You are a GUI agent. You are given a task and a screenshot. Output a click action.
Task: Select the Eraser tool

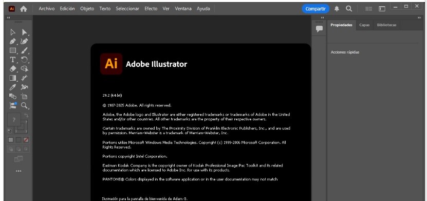pyautogui.click(x=13, y=69)
